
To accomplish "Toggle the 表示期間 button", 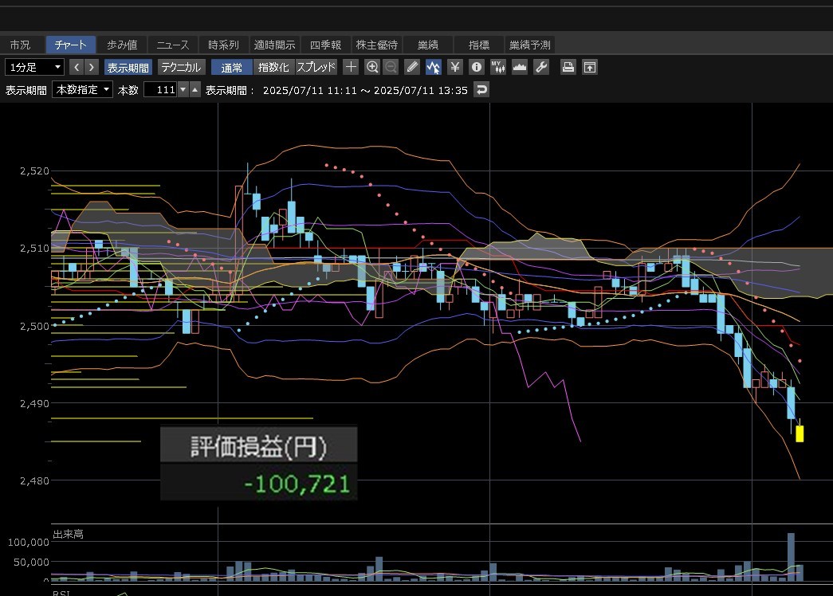I will pos(128,68).
